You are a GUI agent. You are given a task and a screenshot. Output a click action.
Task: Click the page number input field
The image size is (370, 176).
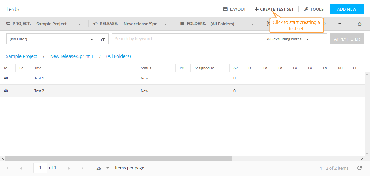(x=40, y=168)
